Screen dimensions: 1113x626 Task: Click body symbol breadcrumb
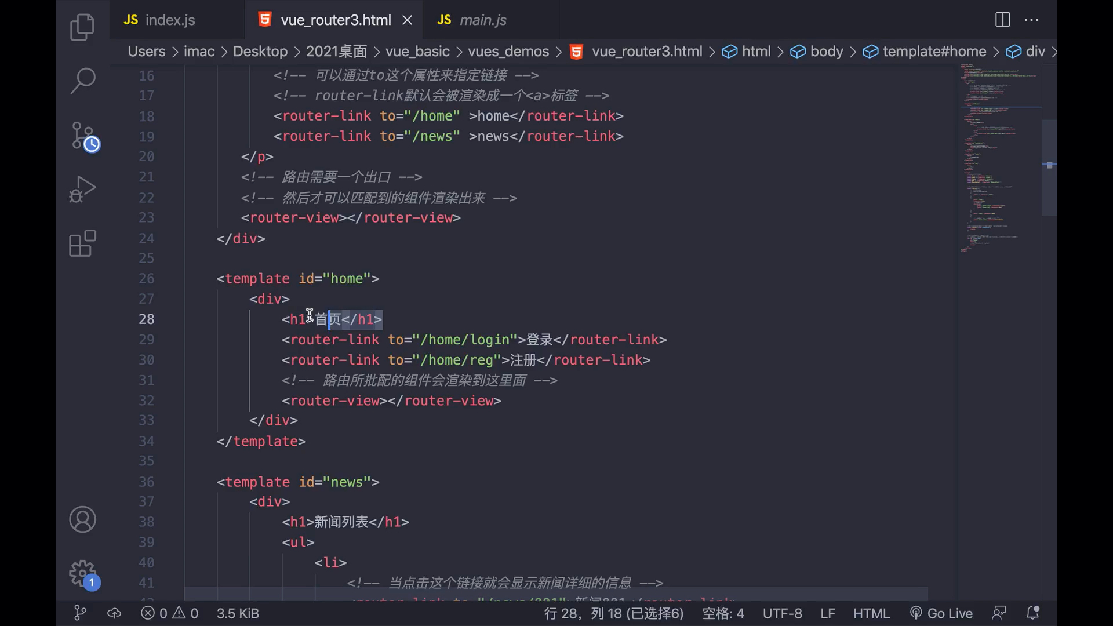pos(817,52)
